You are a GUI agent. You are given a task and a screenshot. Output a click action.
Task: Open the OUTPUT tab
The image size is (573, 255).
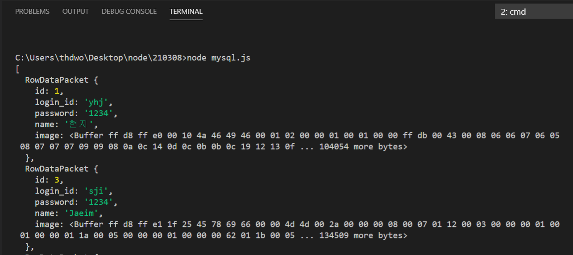coord(75,12)
